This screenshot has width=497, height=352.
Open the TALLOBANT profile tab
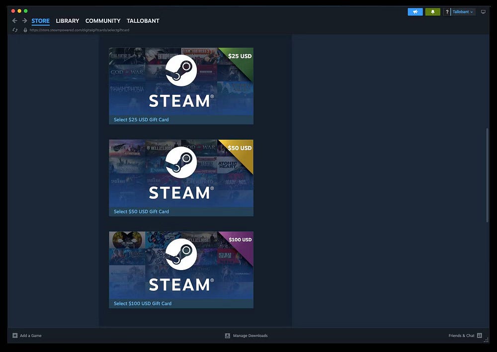click(x=143, y=20)
